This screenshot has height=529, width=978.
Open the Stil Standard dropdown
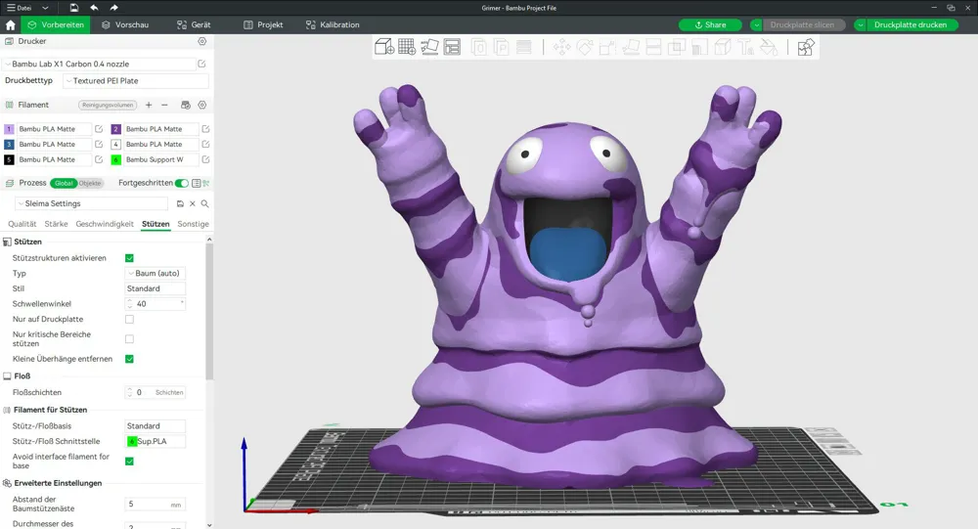click(156, 288)
